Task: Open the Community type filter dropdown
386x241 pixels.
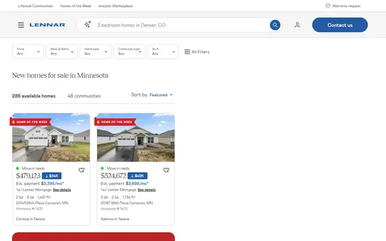Action: pyautogui.click(x=129, y=51)
